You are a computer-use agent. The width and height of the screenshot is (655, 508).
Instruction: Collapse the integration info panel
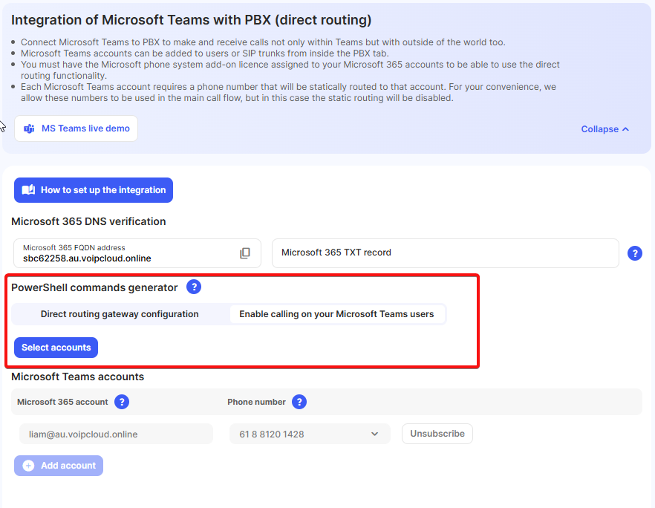pos(605,129)
